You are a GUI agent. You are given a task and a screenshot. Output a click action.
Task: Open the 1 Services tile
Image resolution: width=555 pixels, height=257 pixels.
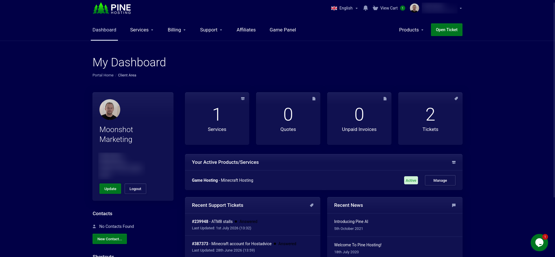tap(217, 119)
